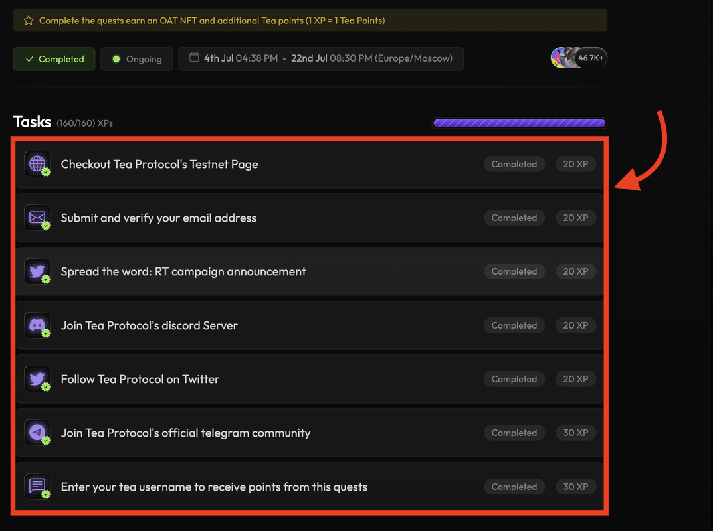713x531 pixels.
Task: Expand Join Tea Protocol's official telegram community task
Action: click(x=310, y=433)
